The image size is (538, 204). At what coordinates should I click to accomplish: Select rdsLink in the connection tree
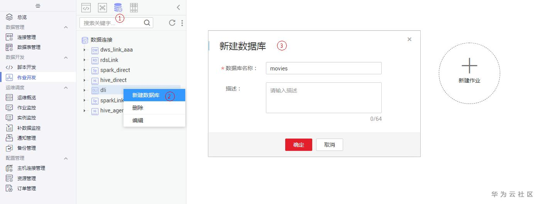(109, 60)
